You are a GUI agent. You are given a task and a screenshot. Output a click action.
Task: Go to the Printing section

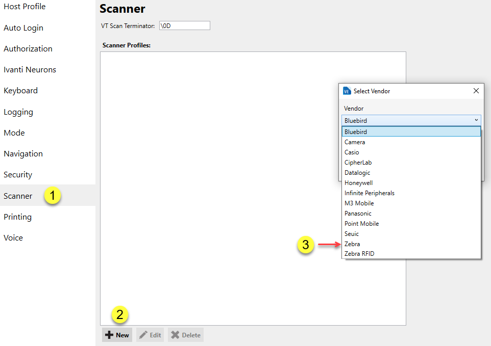tap(17, 217)
